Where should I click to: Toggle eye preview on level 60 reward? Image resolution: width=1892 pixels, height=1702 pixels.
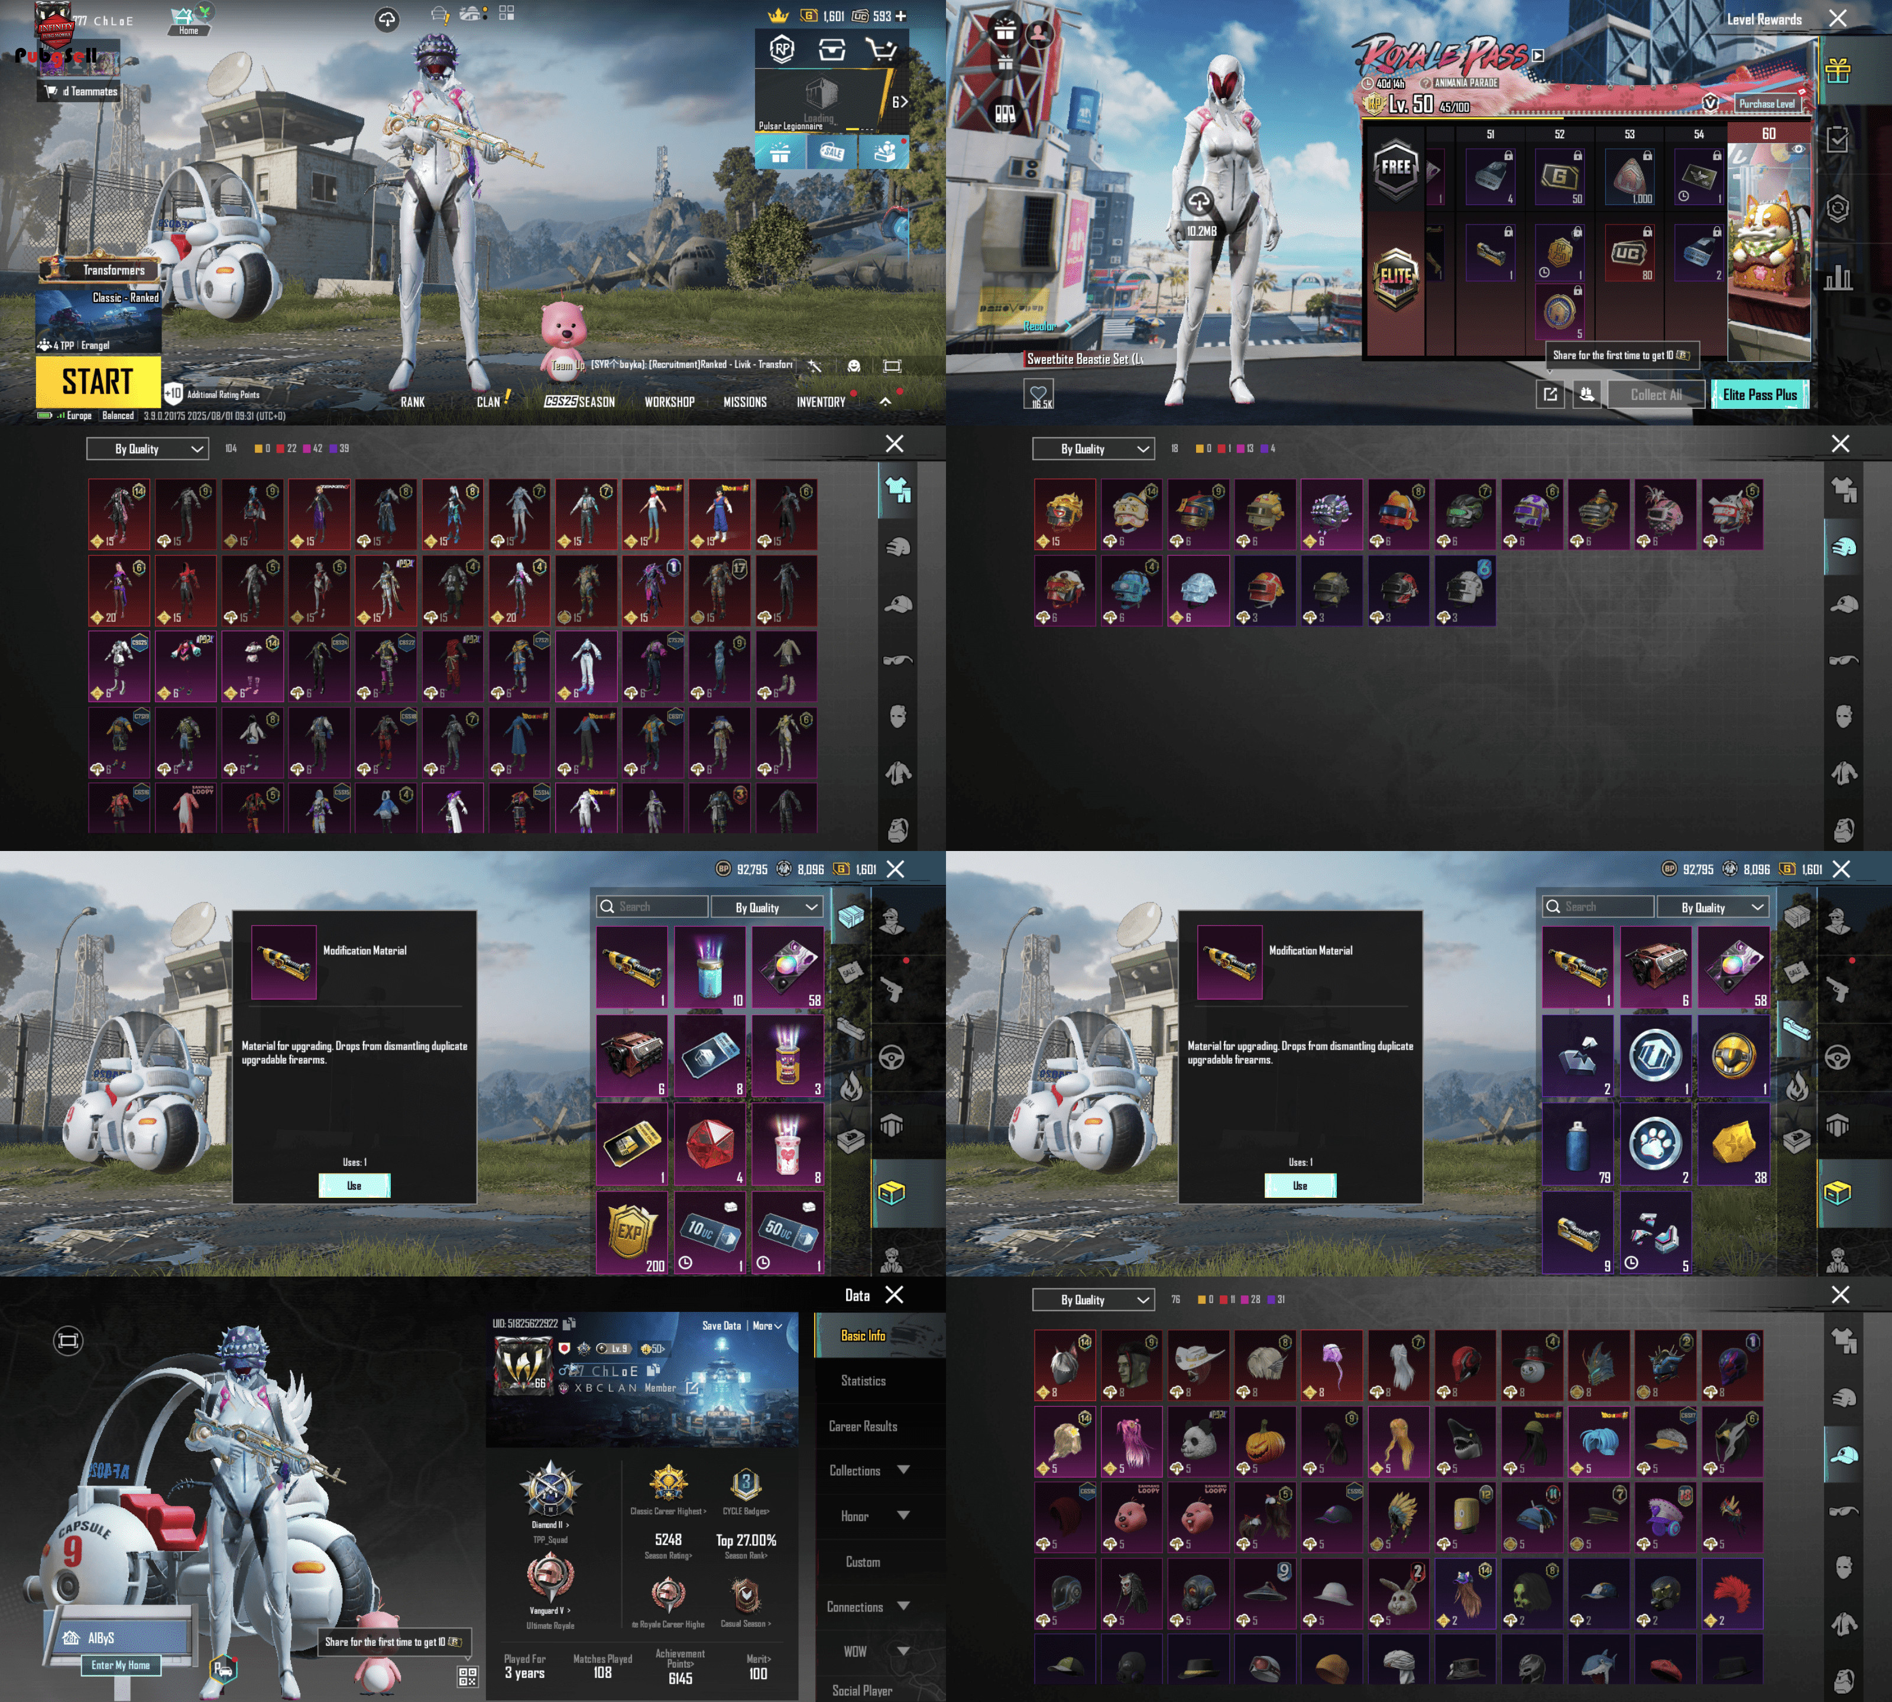pos(1797,149)
